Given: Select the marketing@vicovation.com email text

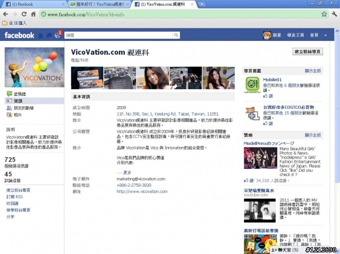Looking at the screenshot, I should 141,179.
